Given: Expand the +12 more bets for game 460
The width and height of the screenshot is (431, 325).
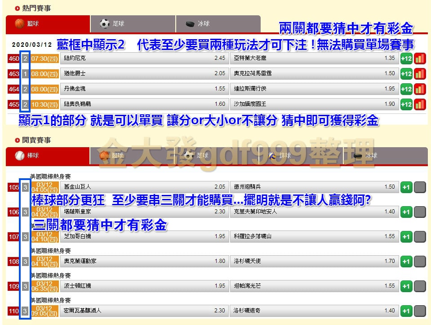Looking at the screenshot, I should (406, 58).
